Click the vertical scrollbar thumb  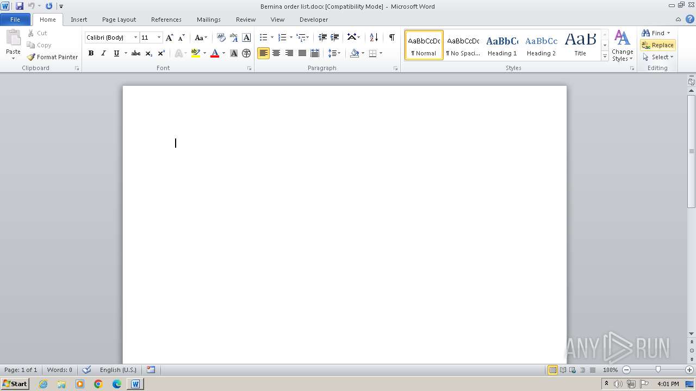(x=691, y=151)
